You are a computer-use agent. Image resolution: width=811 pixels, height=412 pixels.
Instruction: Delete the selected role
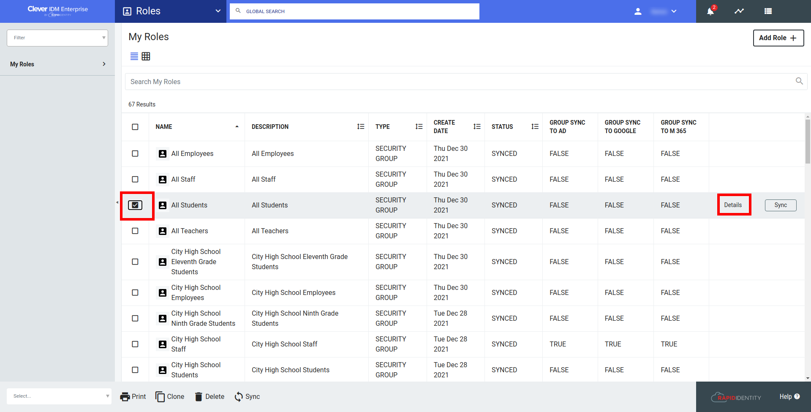(x=210, y=396)
